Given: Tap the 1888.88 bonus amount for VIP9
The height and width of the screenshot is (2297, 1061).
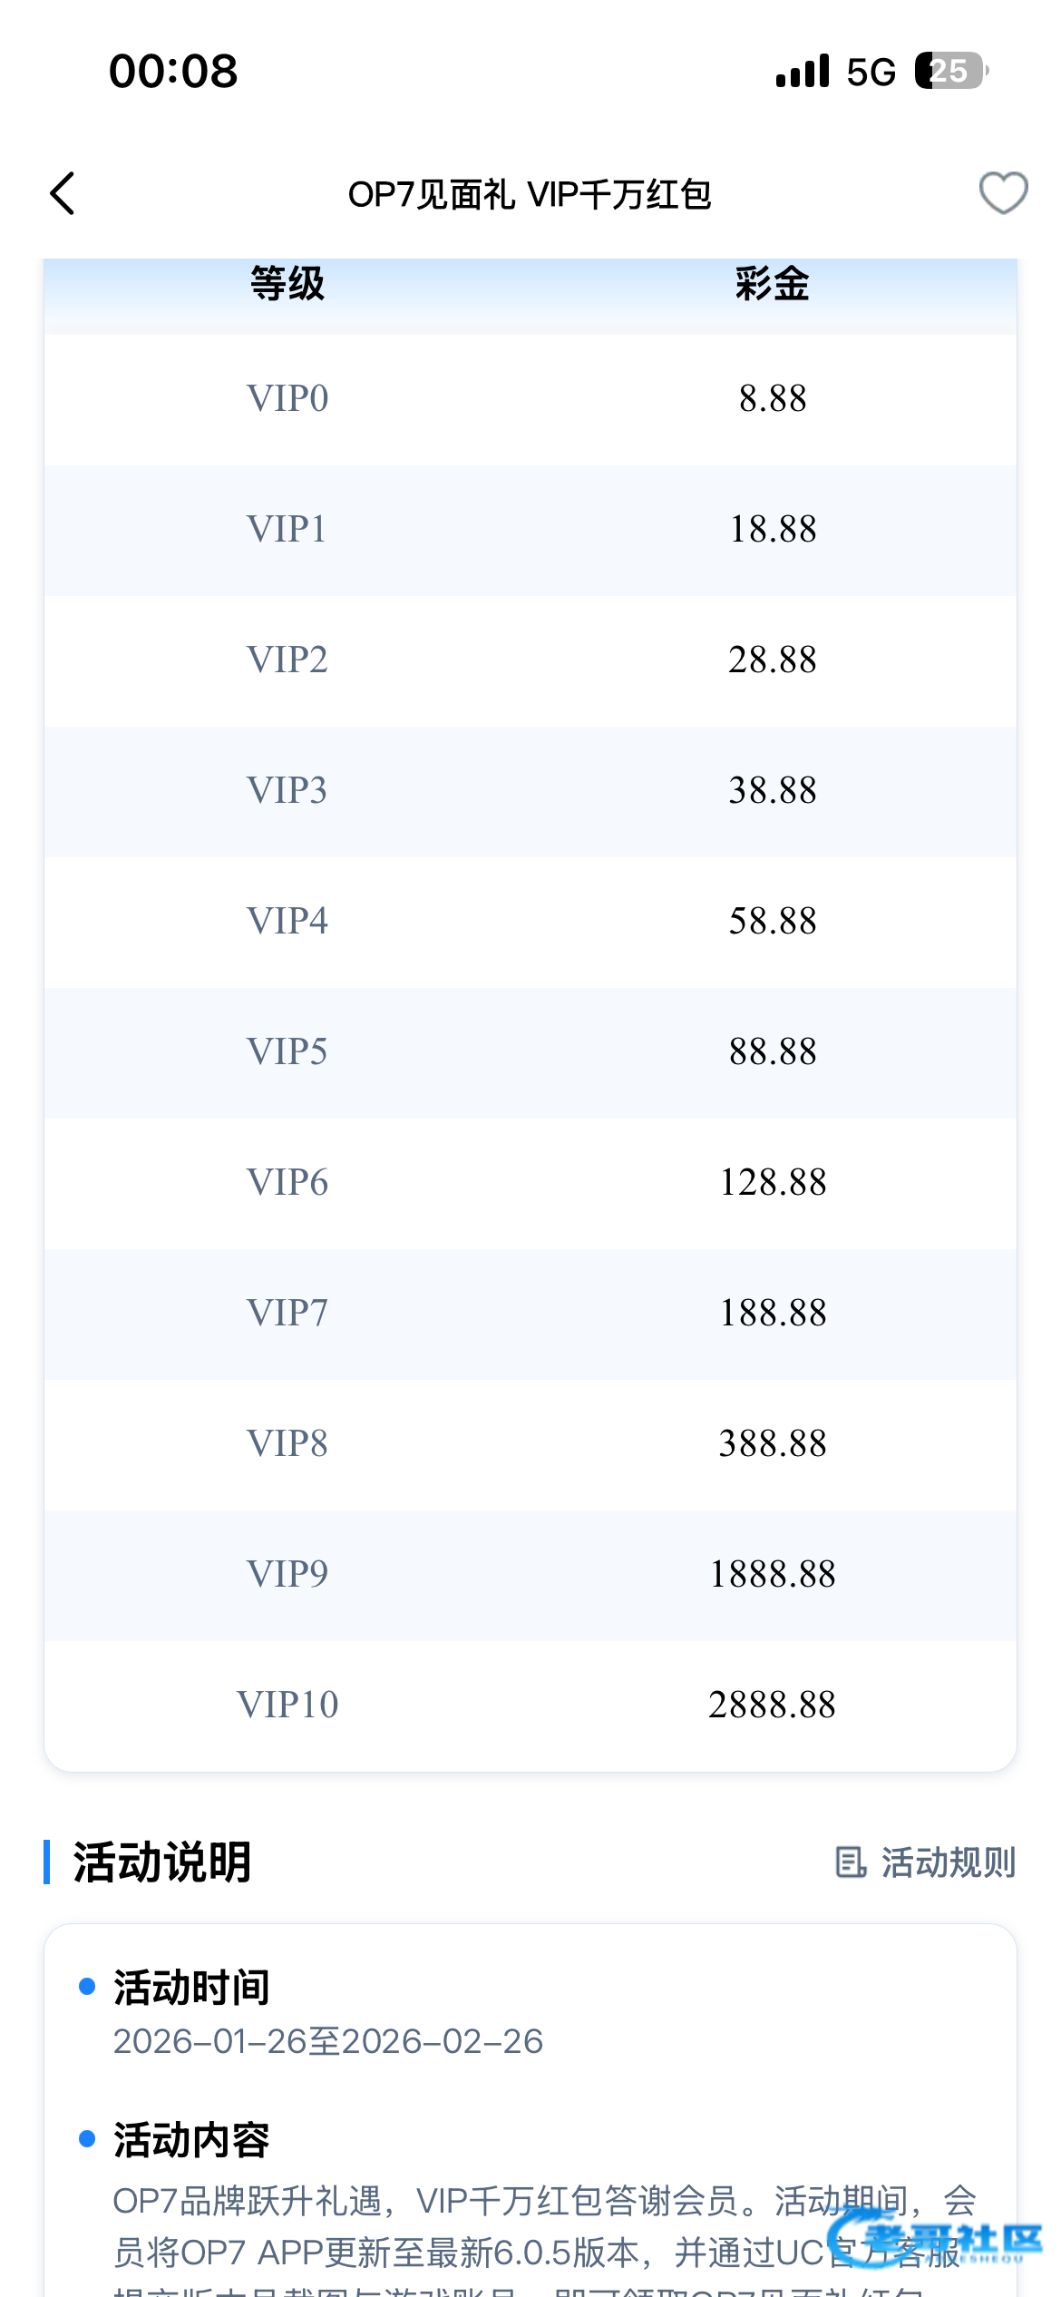Looking at the screenshot, I should click(x=773, y=1574).
